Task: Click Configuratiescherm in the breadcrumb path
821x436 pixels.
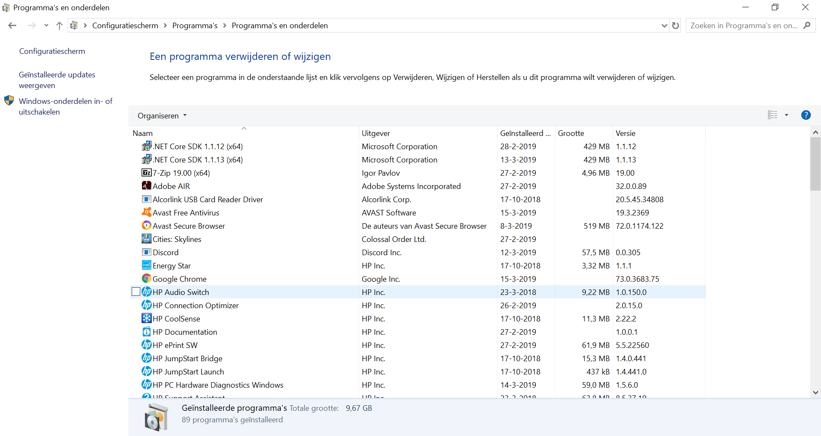Action: [125, 25]
